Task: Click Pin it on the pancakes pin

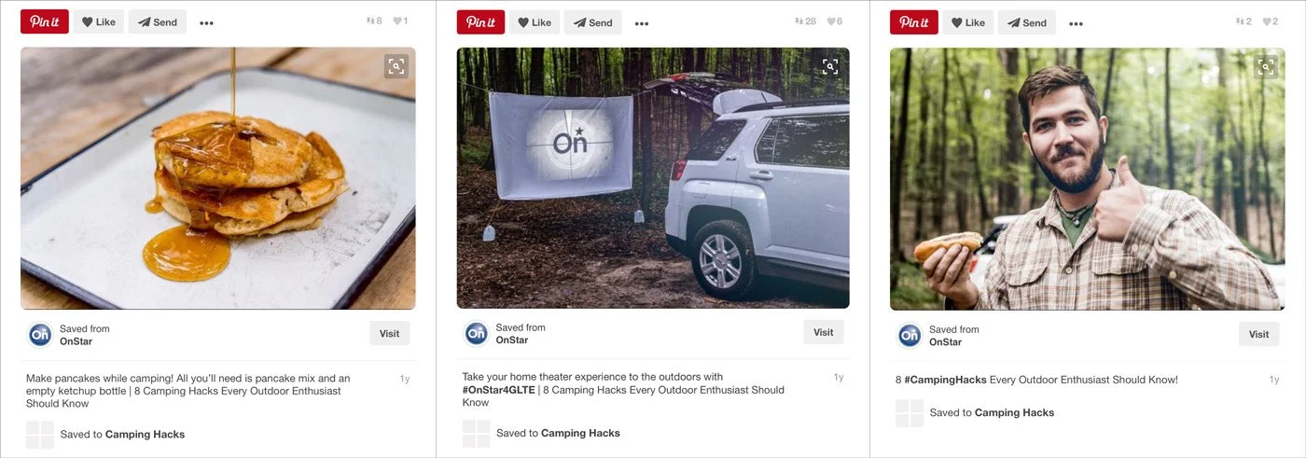Action: [45, 22]
